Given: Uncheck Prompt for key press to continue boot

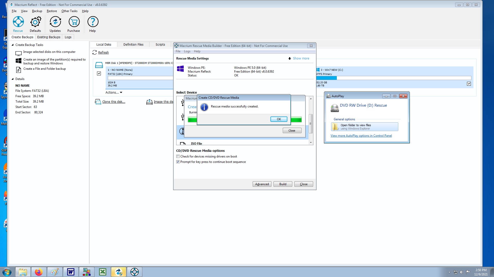Looking at the screenshot, I should pyautogui.click(x=178, y=162).
